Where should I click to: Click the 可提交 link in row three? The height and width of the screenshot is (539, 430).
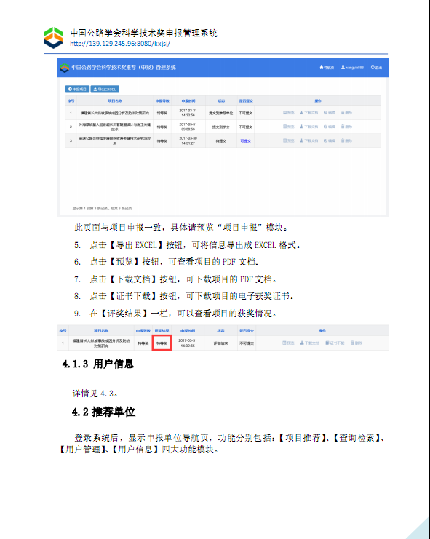click(245, 141)
